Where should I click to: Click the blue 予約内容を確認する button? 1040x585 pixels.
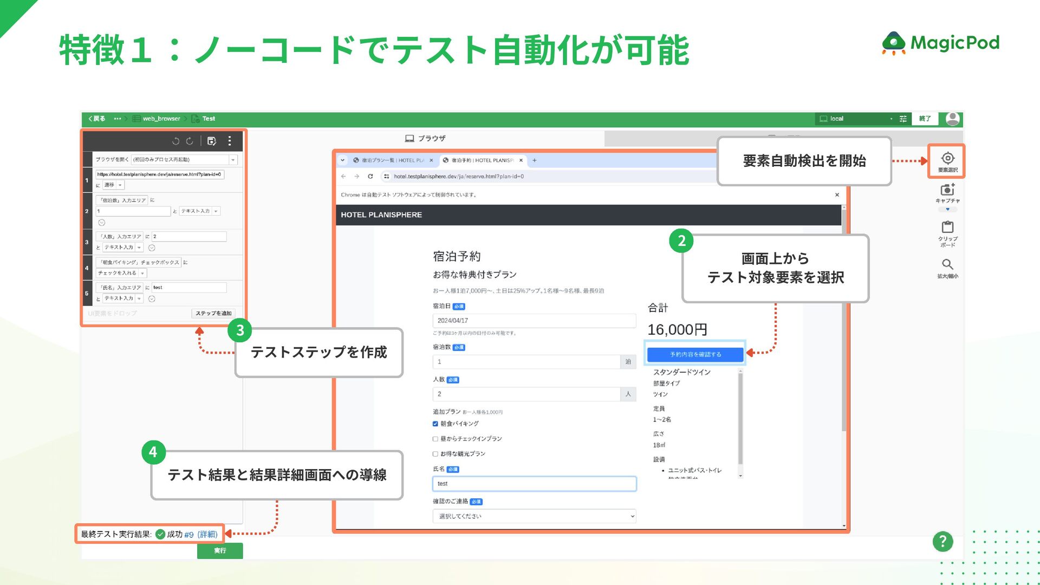695,354
